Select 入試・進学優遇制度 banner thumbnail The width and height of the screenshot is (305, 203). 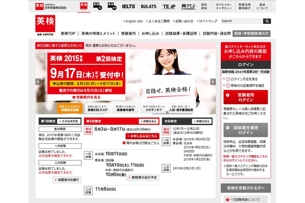coord(181,108)
